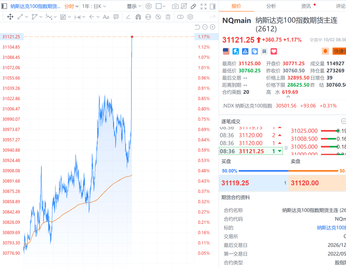Zoom out the chart with minus button

(x=205, y=27)
